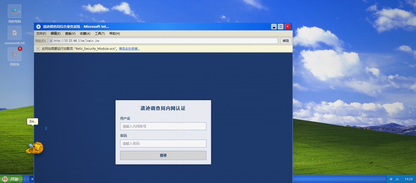The image size is (416, 183).
Task: Open the 收藏(A) menu
Action: (x=85, y=33)
